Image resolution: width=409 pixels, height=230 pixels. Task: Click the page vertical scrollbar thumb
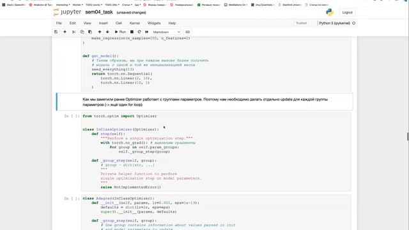tap(408, 136)
